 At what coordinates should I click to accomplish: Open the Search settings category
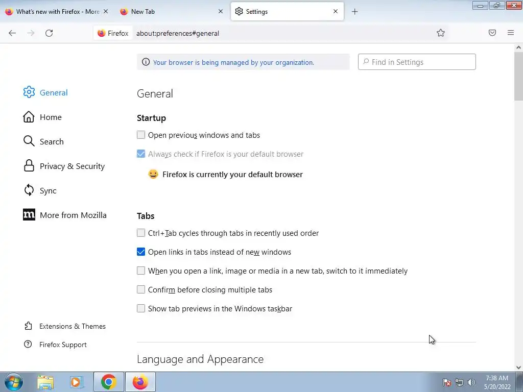(x=52, y=142)
